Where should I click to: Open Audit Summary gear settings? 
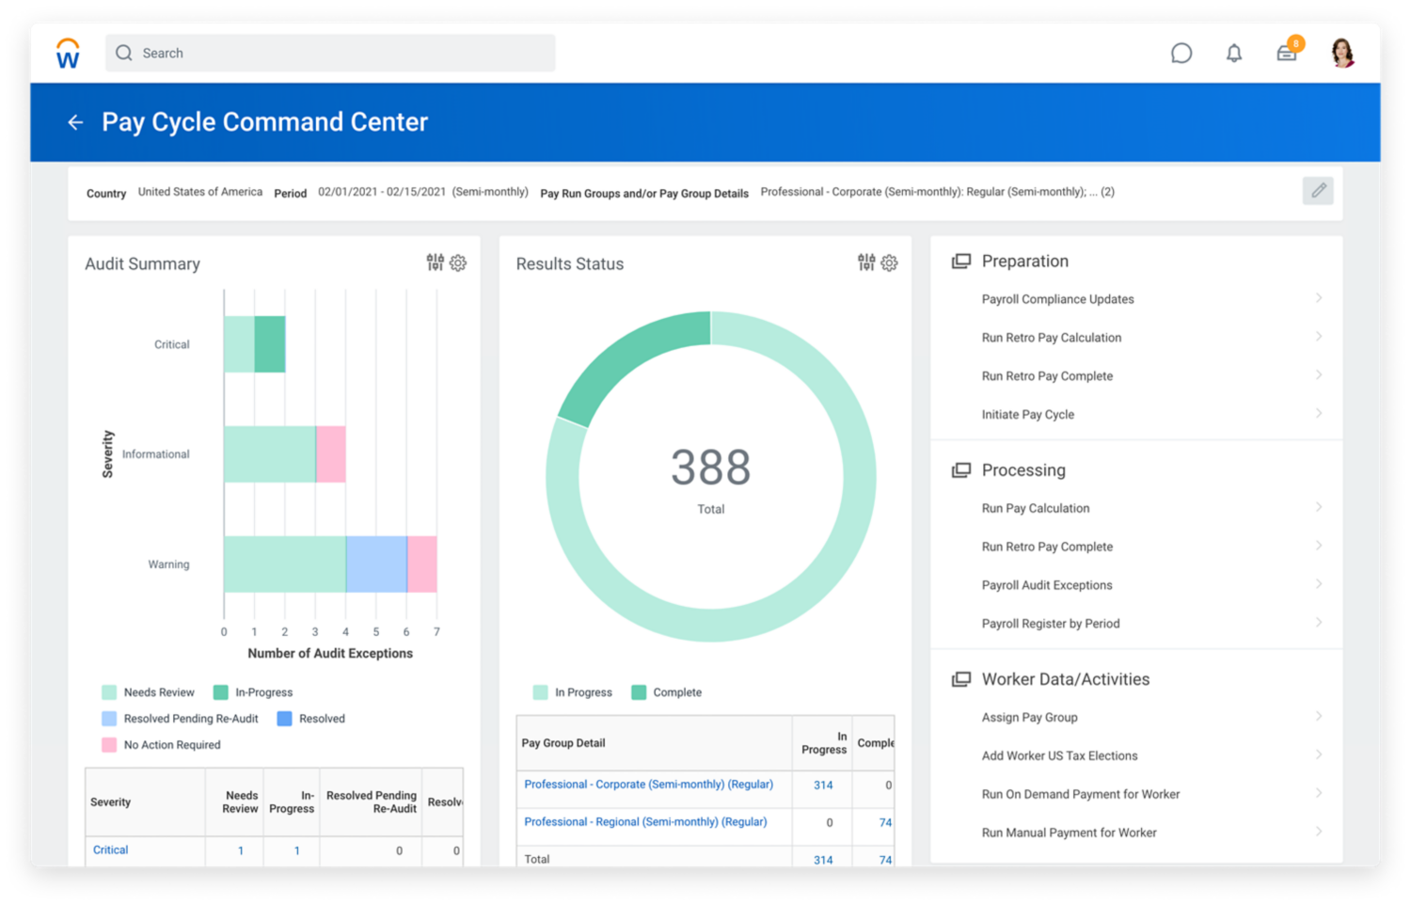point(458,263)
